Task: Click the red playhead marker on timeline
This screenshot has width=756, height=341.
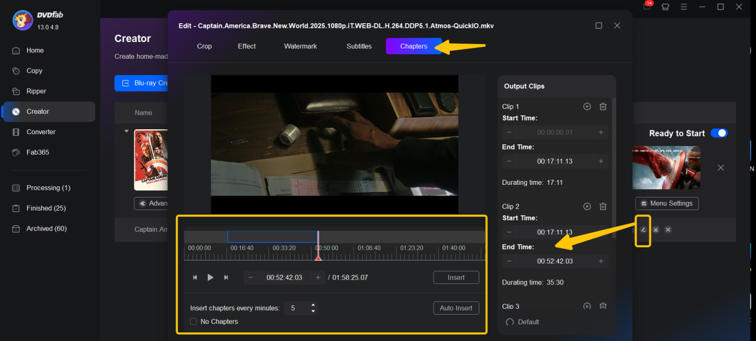Action: (318, 259)
